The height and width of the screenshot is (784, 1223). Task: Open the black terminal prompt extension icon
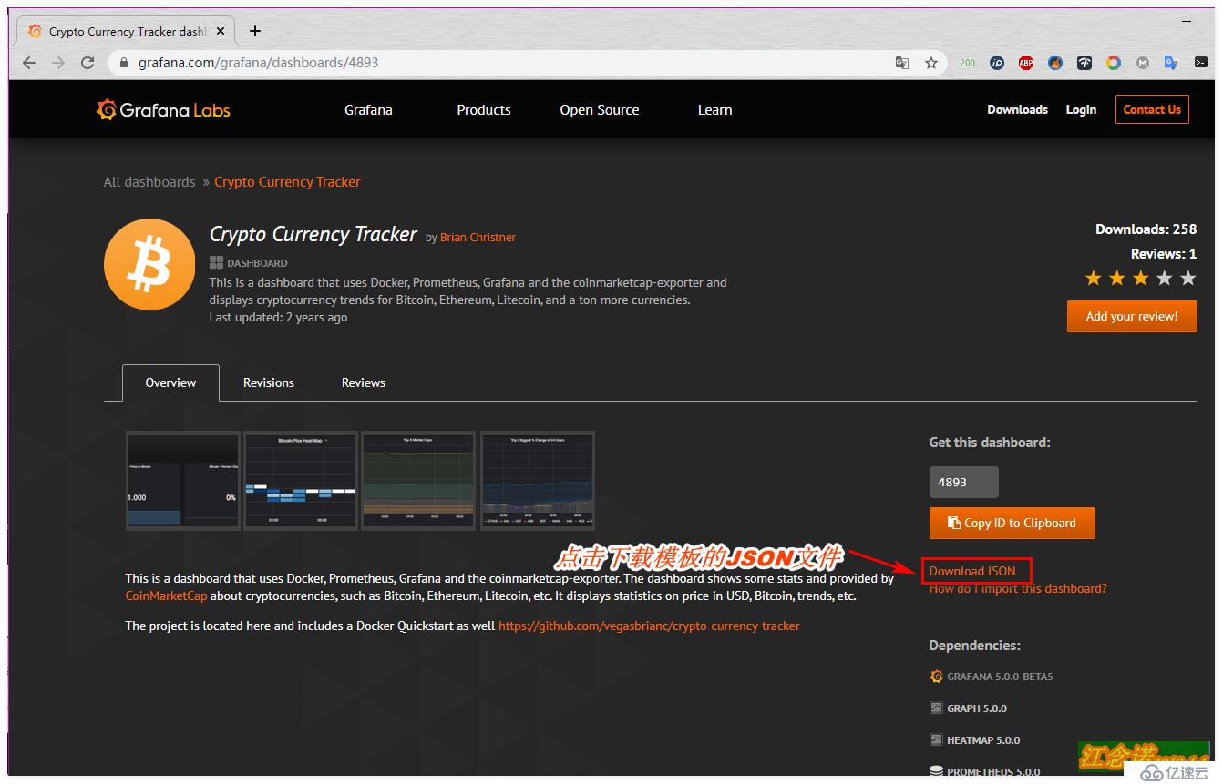pyautogui.click(x=1201, y=63)
